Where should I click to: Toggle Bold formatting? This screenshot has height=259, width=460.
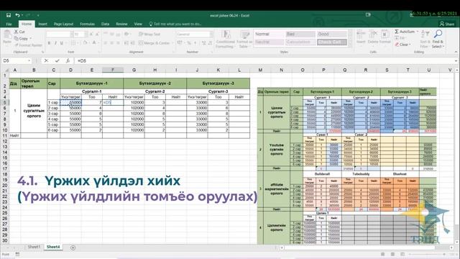(49, 43)
